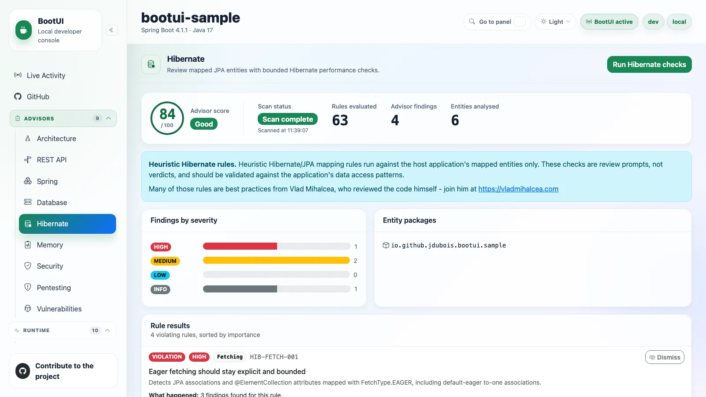Open the REST API advisor

click(68, 160)
